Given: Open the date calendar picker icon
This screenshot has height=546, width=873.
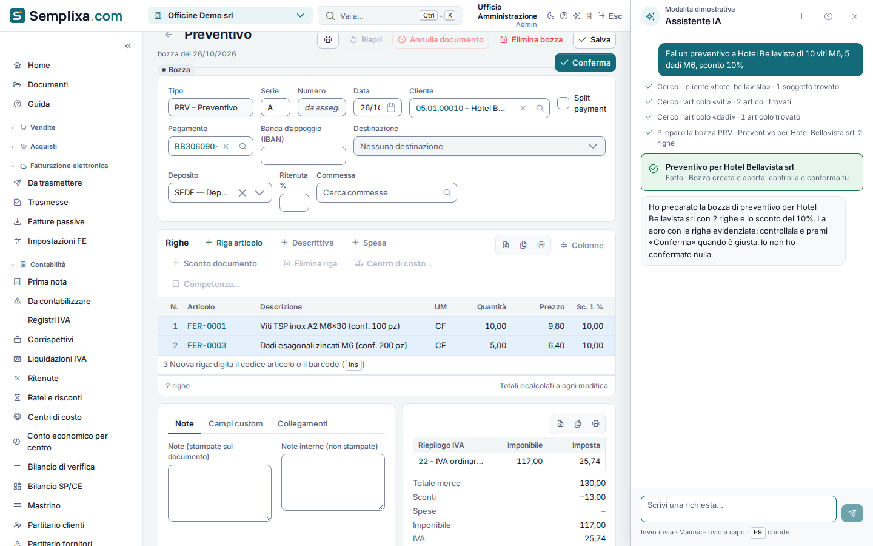Looking at the screenshot, I should tap(391, 107).
